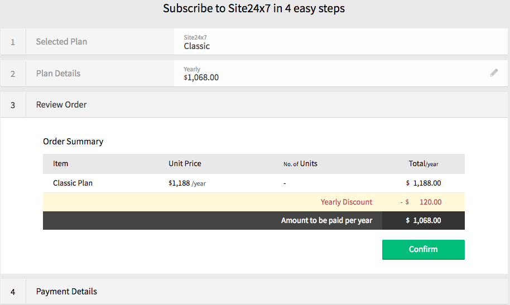Click step number 4 badge
Image resolution: width=510 pixels, height=305 pixels.
13,292
